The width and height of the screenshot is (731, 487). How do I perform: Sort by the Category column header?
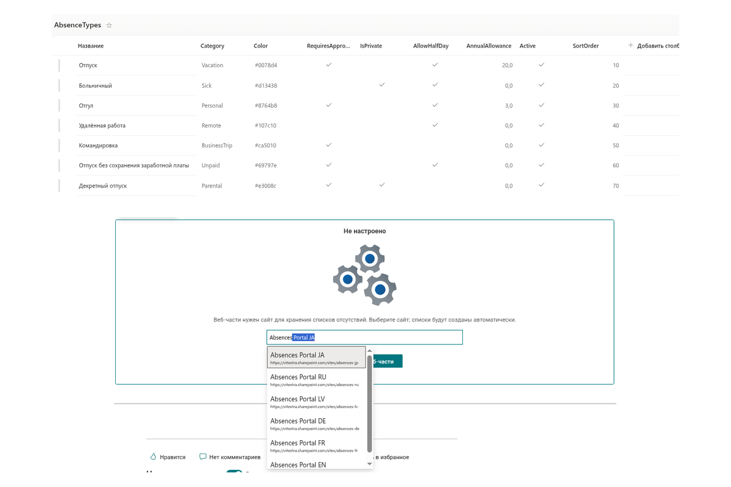pyautogui.click(x=213, y=46)
